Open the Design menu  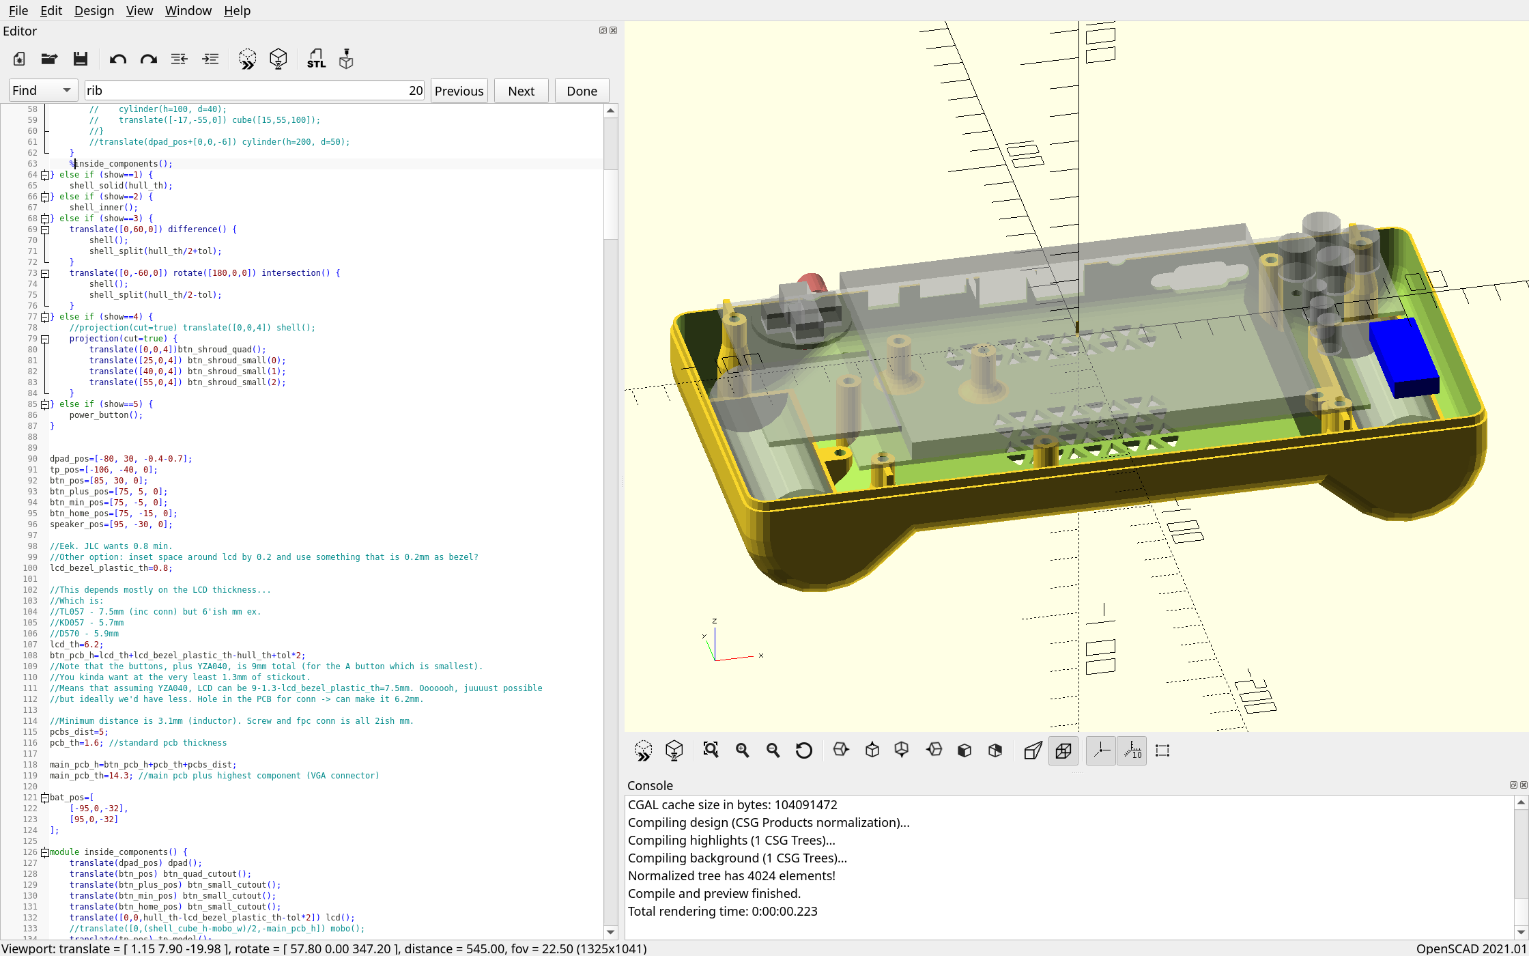(x=94, y=10)
